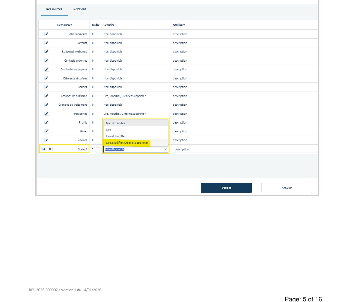Choose Lire et Modifier from the list
The height and width of the screenshot is (302, 352).
116,136
